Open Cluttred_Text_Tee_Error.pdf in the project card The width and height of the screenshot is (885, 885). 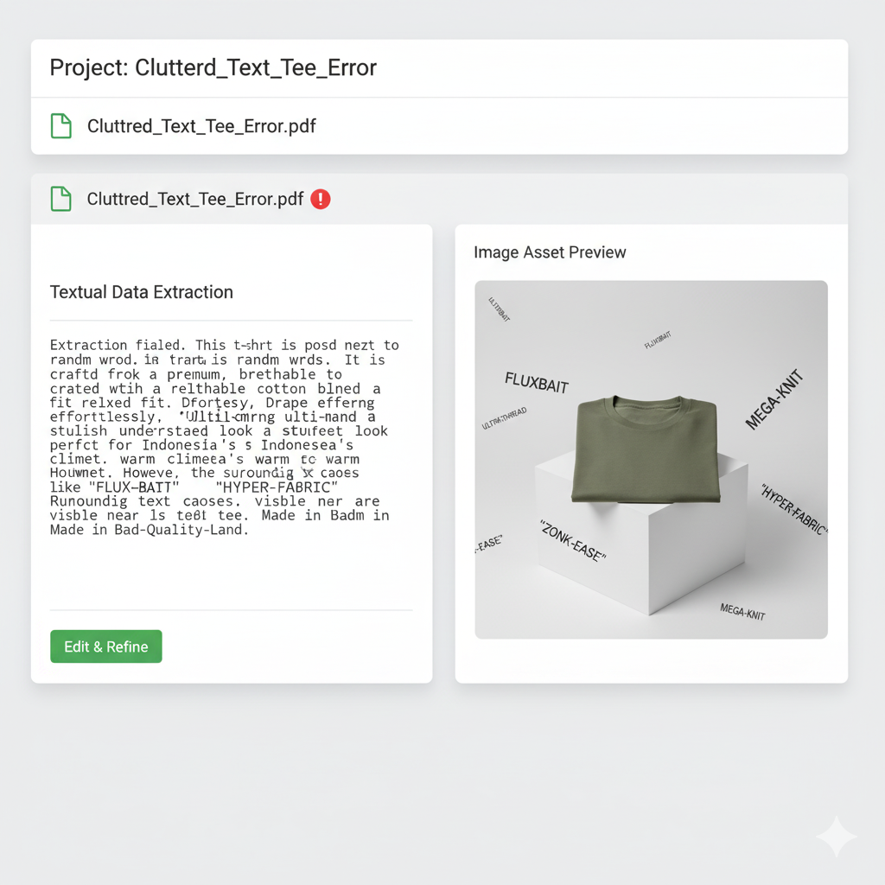pyautogui.click(x=201, y=126)
